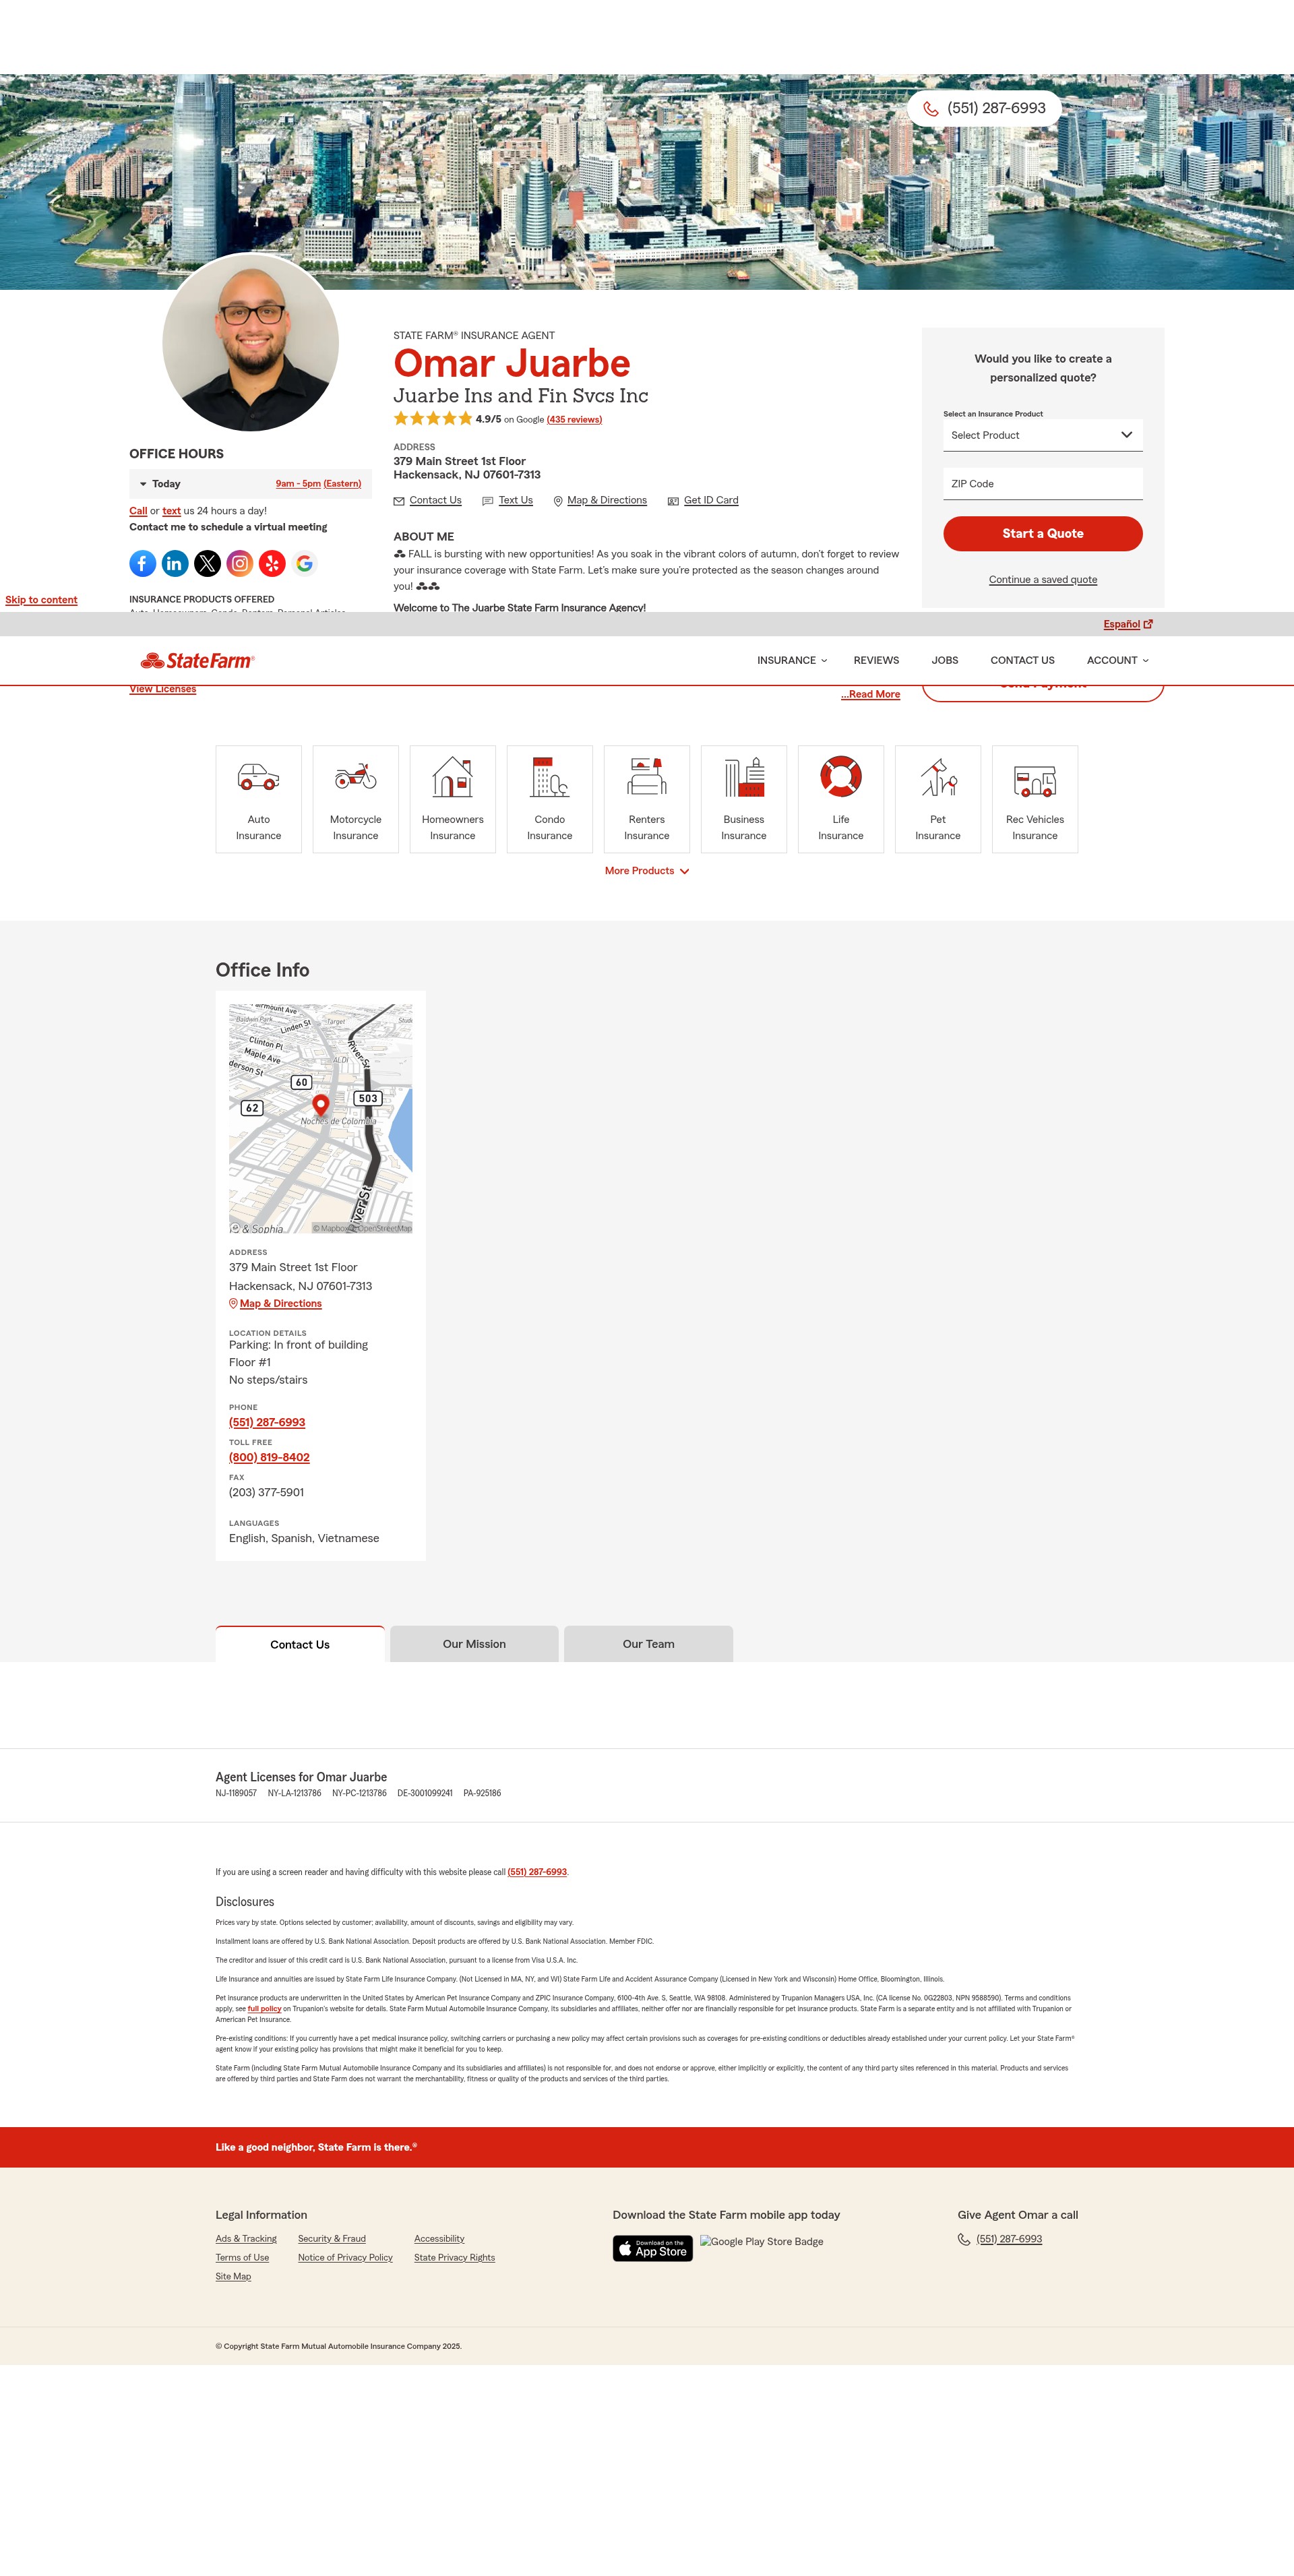The image size is (1294, 2576).
Task: Open the Facebook social icon
Action: tap(142, 564)
